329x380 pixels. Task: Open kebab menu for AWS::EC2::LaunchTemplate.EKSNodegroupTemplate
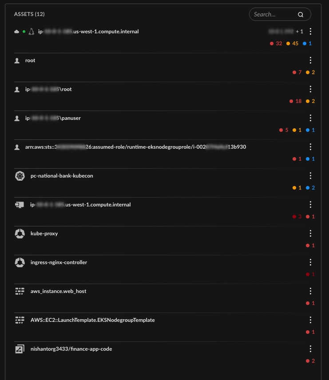click(310, 320)
